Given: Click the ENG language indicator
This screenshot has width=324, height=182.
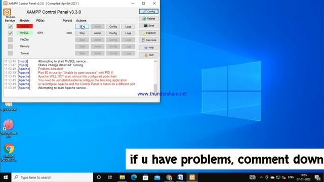Looking at the screenshot, I should 291,177.
